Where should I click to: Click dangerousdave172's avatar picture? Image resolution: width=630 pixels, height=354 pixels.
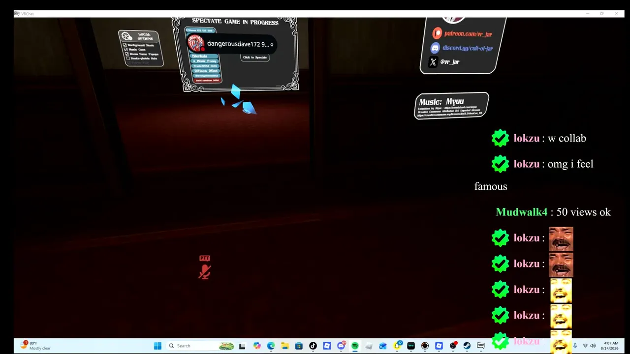(x=196, y=44)
